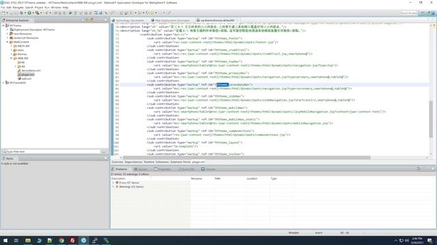Open the Runtime page tab
This screenshot has width=437, height=245.
149,162
